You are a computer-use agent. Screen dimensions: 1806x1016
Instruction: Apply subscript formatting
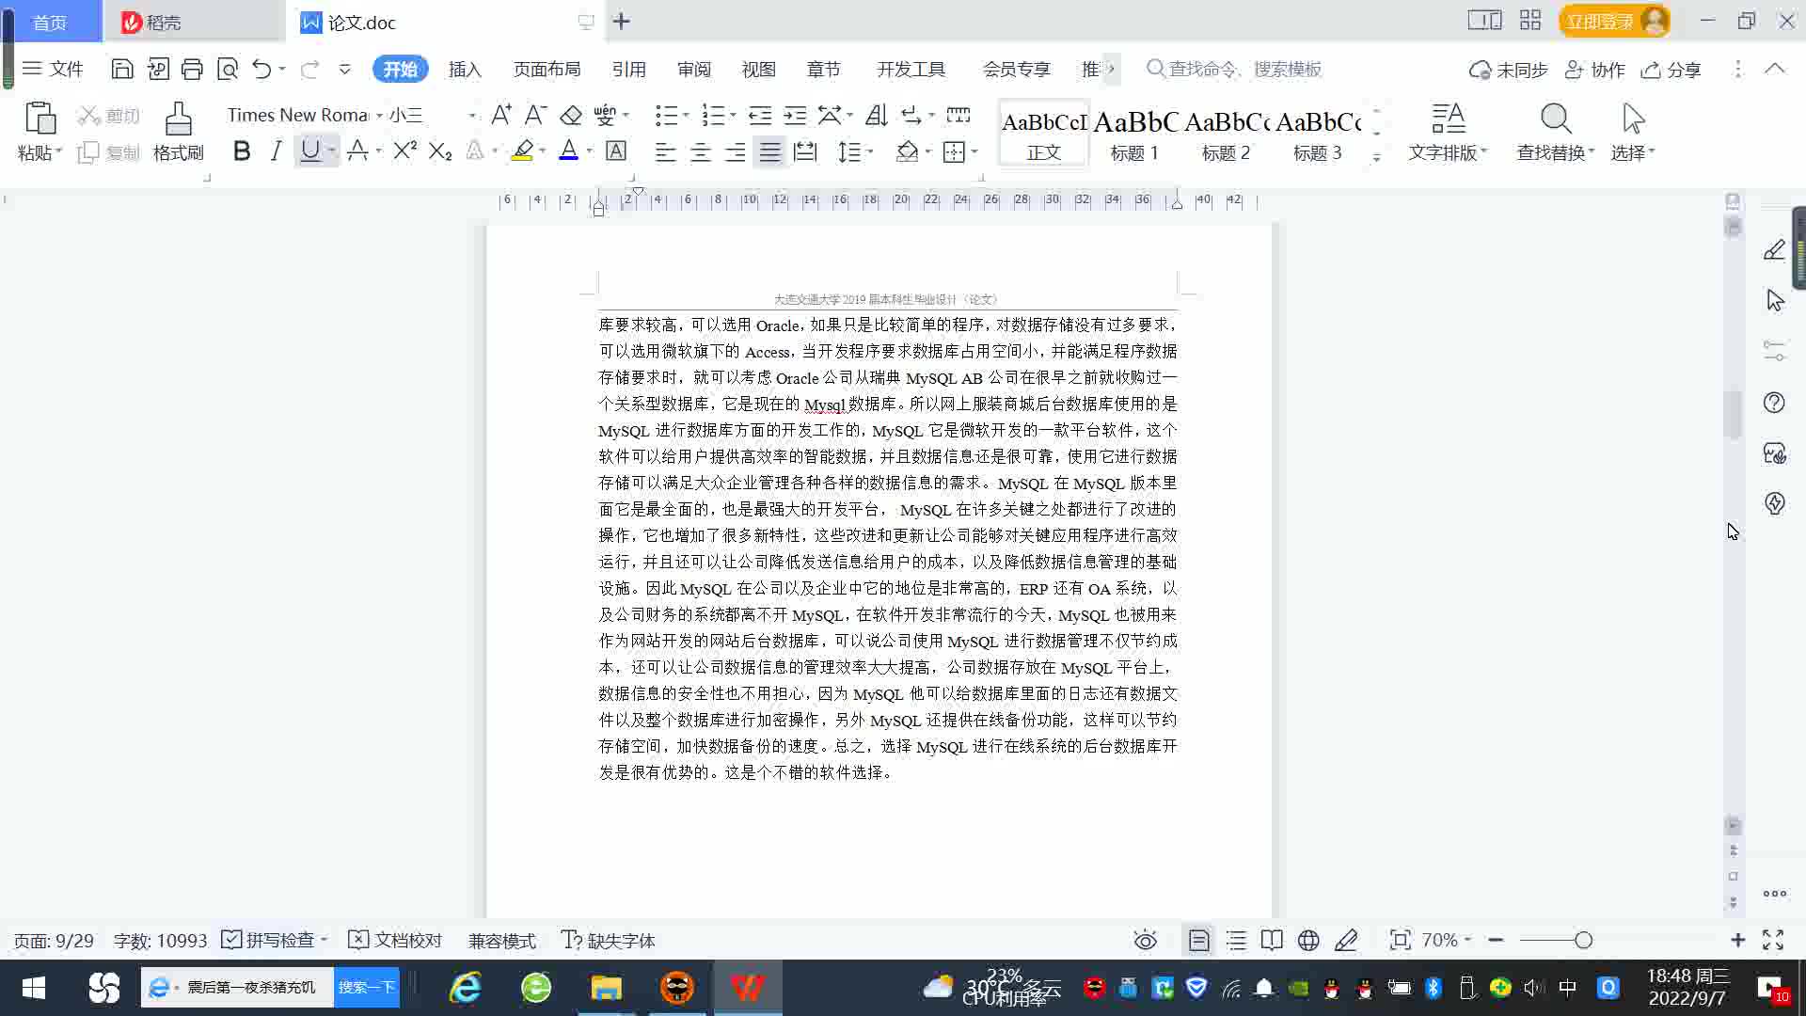click(439, 151)
